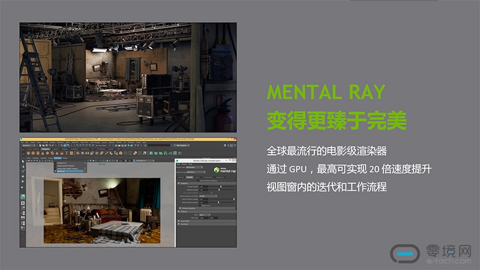The height and width of the screenshot is (270, 480).
Task: Pick the Paint Selection tool in Tool Box
Action: tap(23, 171)
